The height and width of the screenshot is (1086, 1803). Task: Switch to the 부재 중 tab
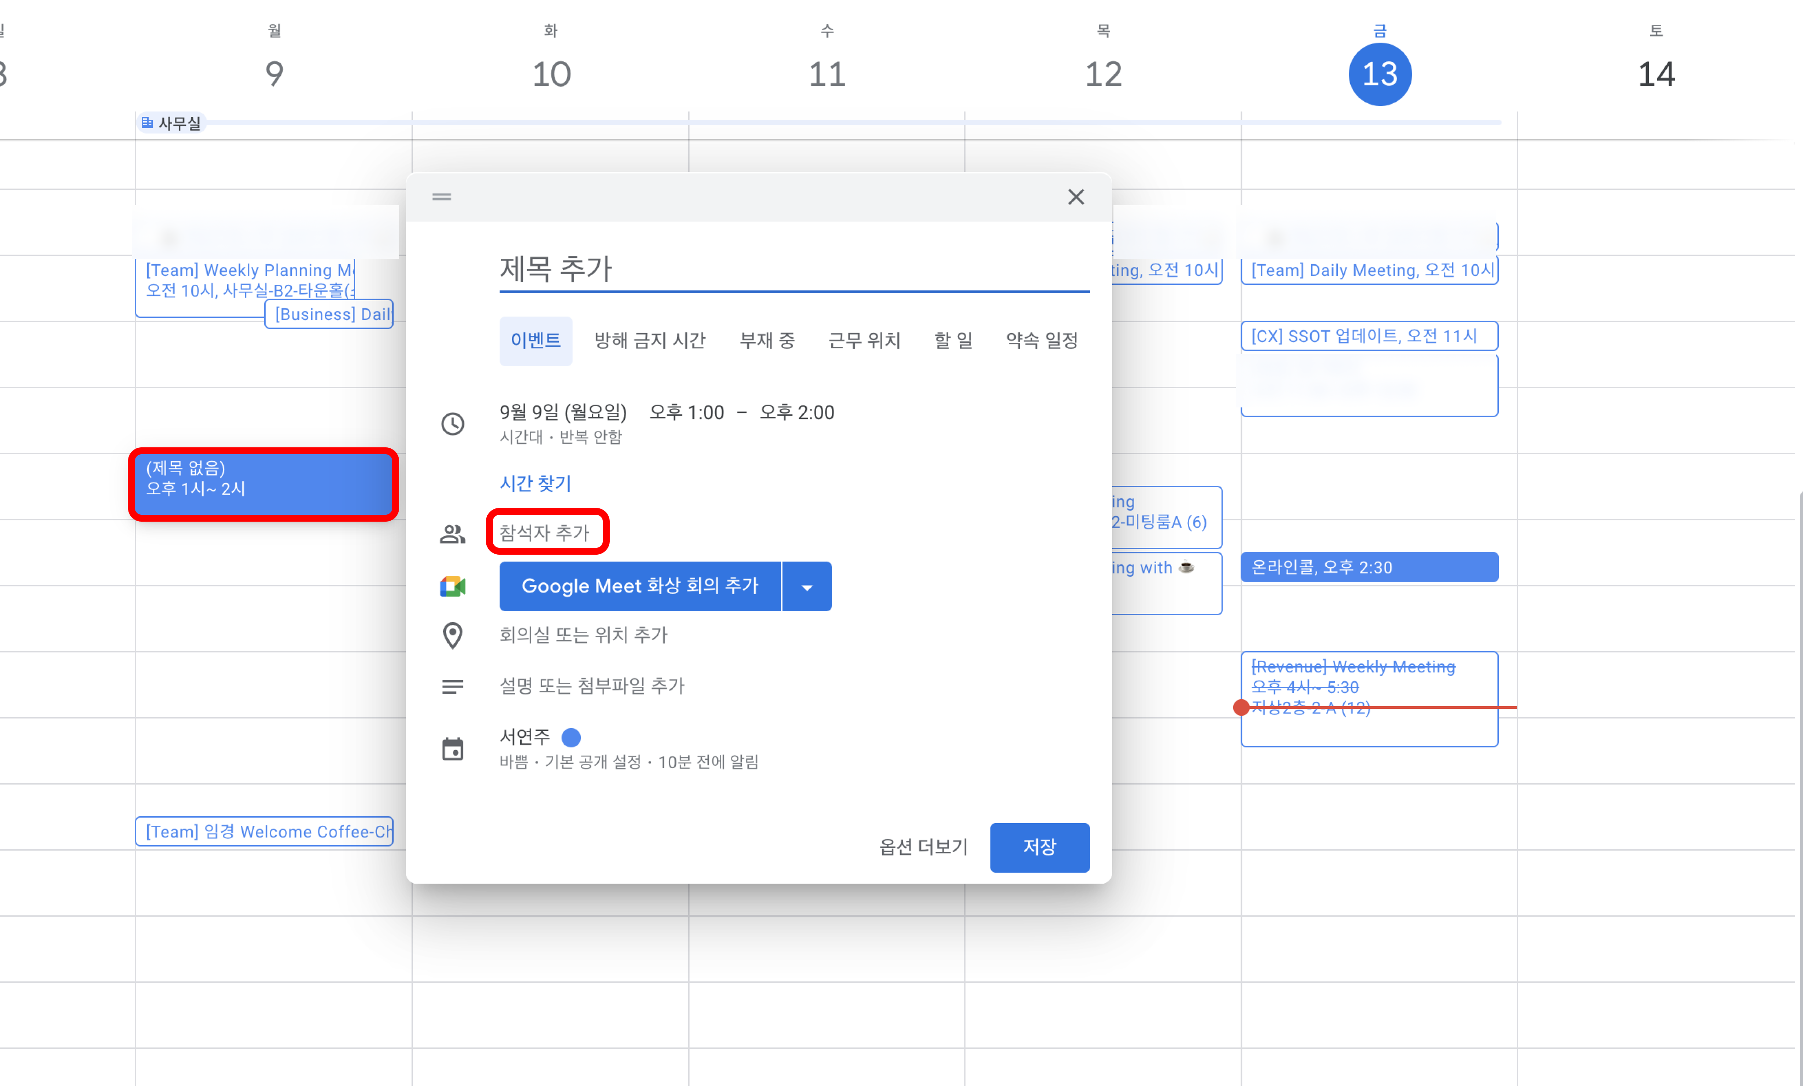click(x=766, y=340)
